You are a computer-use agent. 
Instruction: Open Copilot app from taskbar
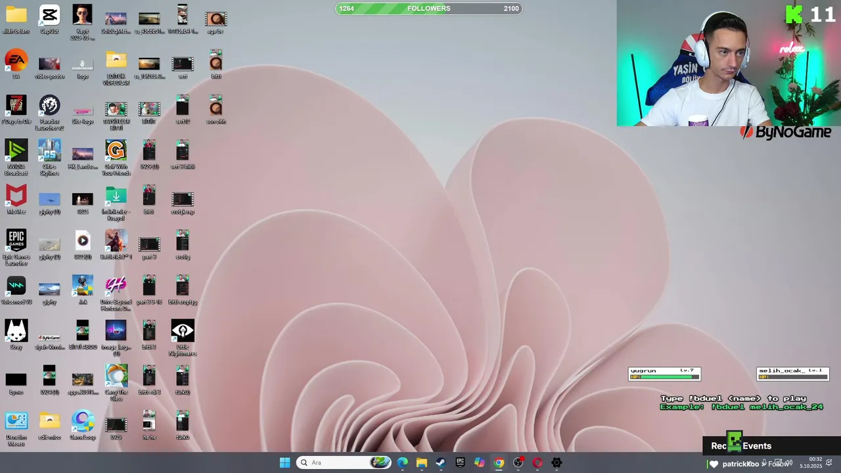pyautogui.click(x=480, y=462)
